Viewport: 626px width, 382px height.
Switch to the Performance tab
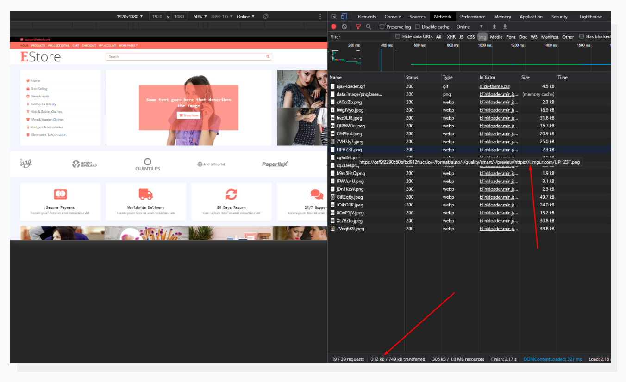(x=472, y=17)
